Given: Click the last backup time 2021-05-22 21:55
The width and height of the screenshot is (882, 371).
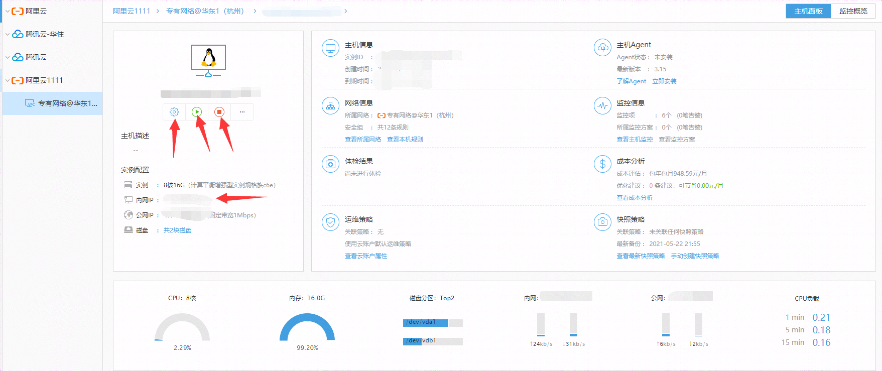Looking at the screenshot, I should [x=675, y=244].
